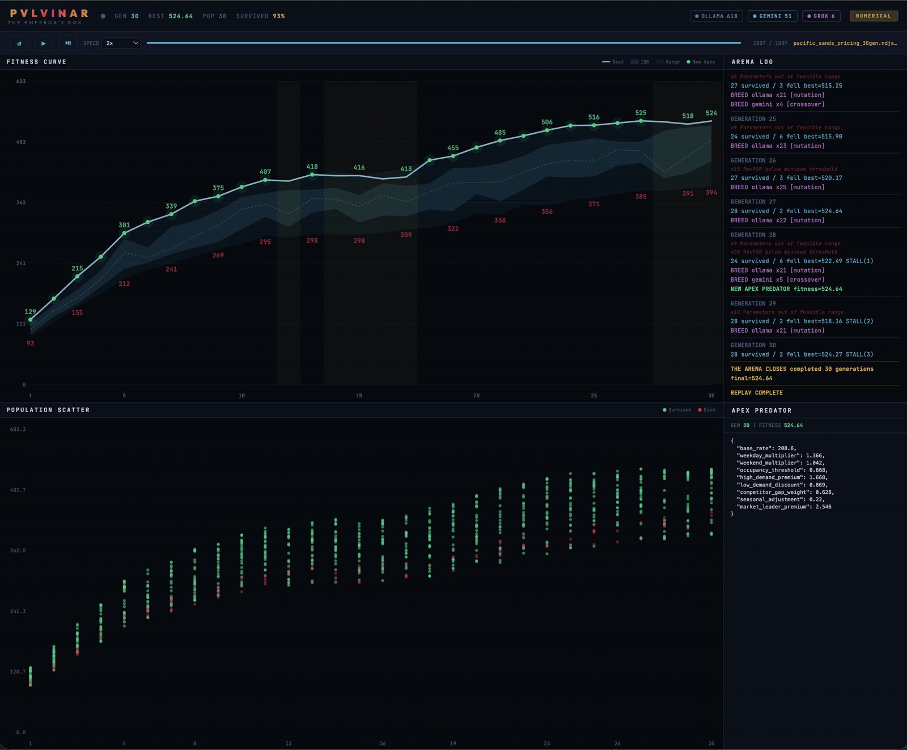This screenshot has height=750, width=907.
Task: Toggle the Best line in the fitness legend
Action: coord(612,62)
